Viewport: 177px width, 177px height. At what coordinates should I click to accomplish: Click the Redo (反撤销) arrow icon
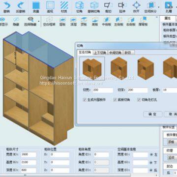(x=21, y=5)
